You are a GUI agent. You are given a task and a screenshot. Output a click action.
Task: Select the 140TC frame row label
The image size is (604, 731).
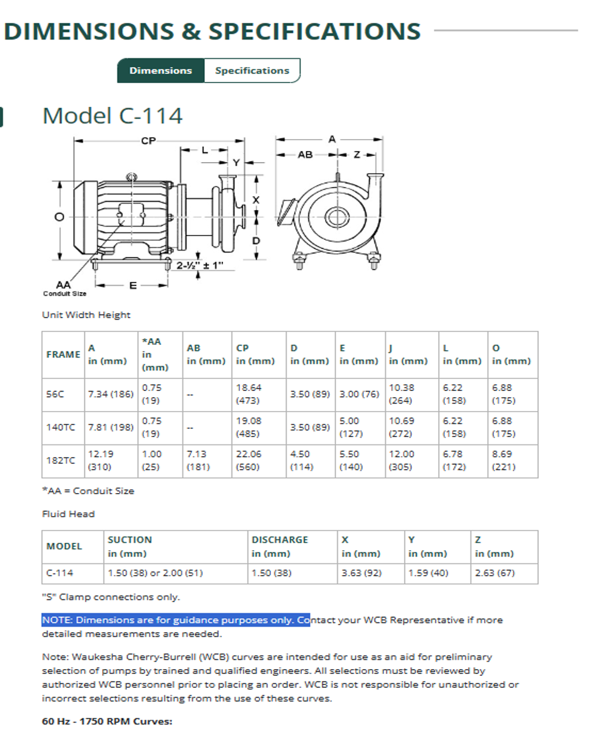pos(61,427)
